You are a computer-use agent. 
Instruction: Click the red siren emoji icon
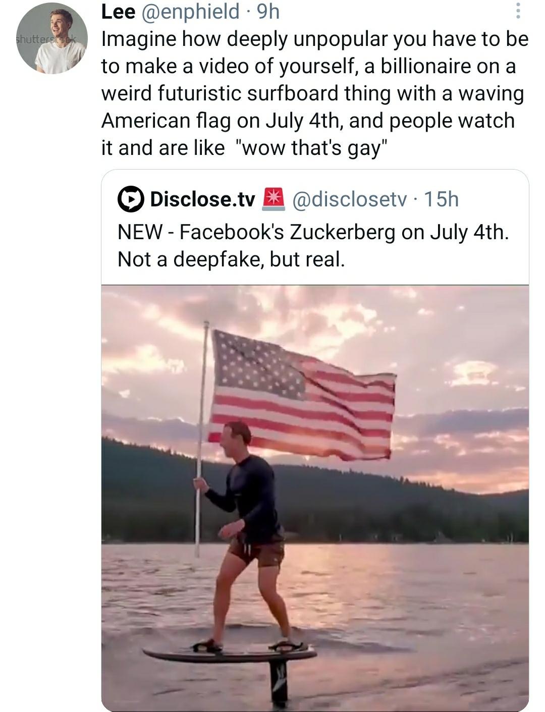(x=273, y=199)
